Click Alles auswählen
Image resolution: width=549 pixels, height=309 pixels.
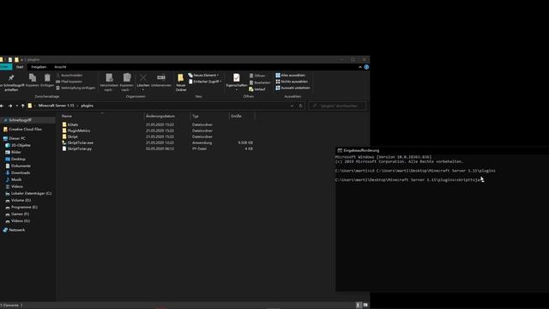(290, 76)
